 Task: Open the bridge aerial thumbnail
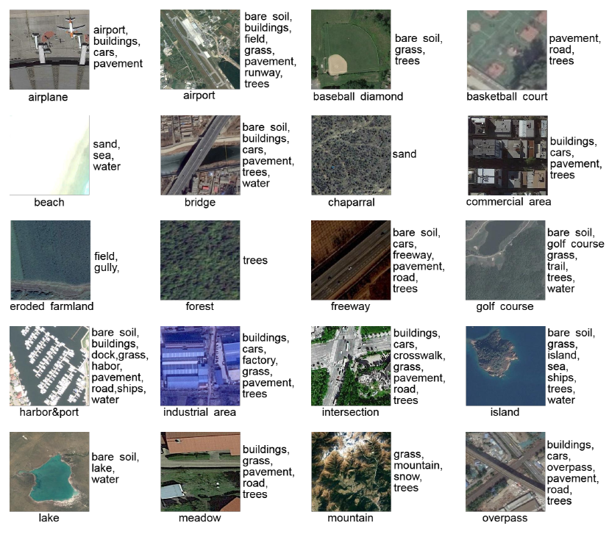(x=200, y=155)
